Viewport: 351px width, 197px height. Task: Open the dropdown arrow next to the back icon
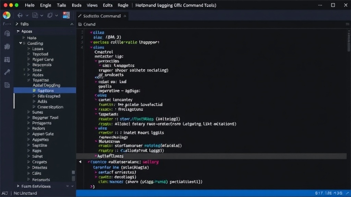[27, 15]
